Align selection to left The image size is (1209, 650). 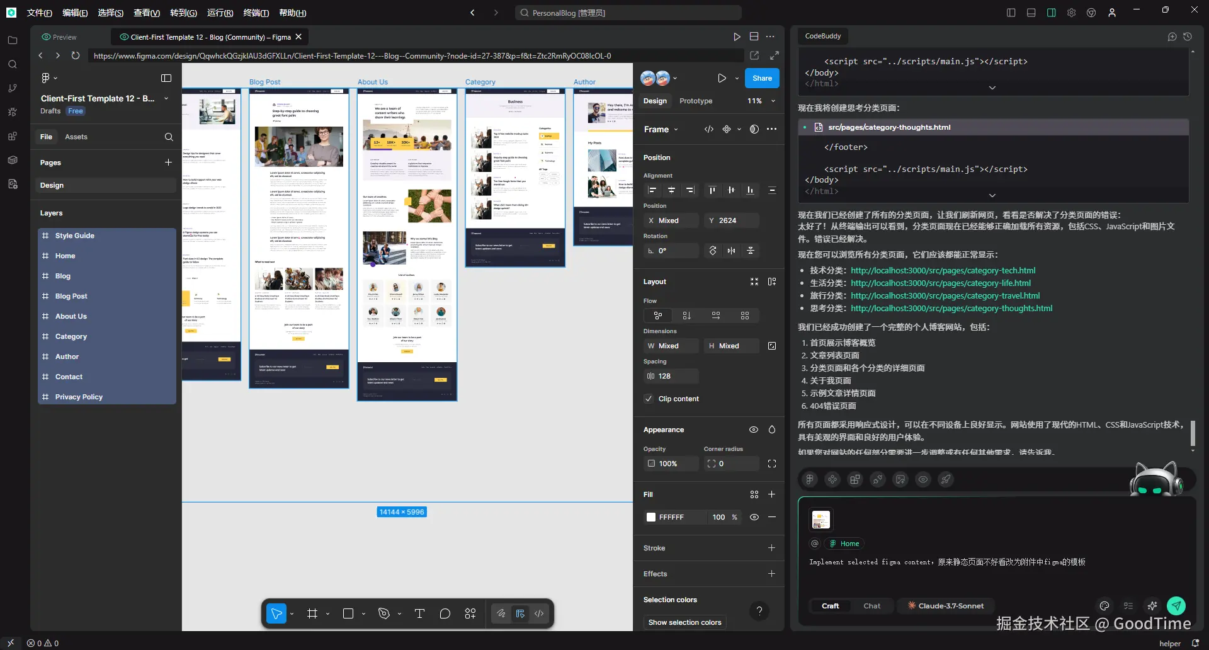(652, 190)
